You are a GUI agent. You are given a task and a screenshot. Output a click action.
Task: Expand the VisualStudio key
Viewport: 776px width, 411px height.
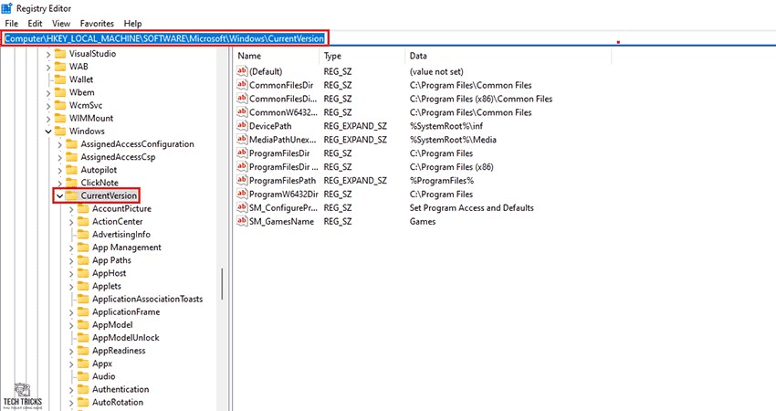(x=48, y=54)
